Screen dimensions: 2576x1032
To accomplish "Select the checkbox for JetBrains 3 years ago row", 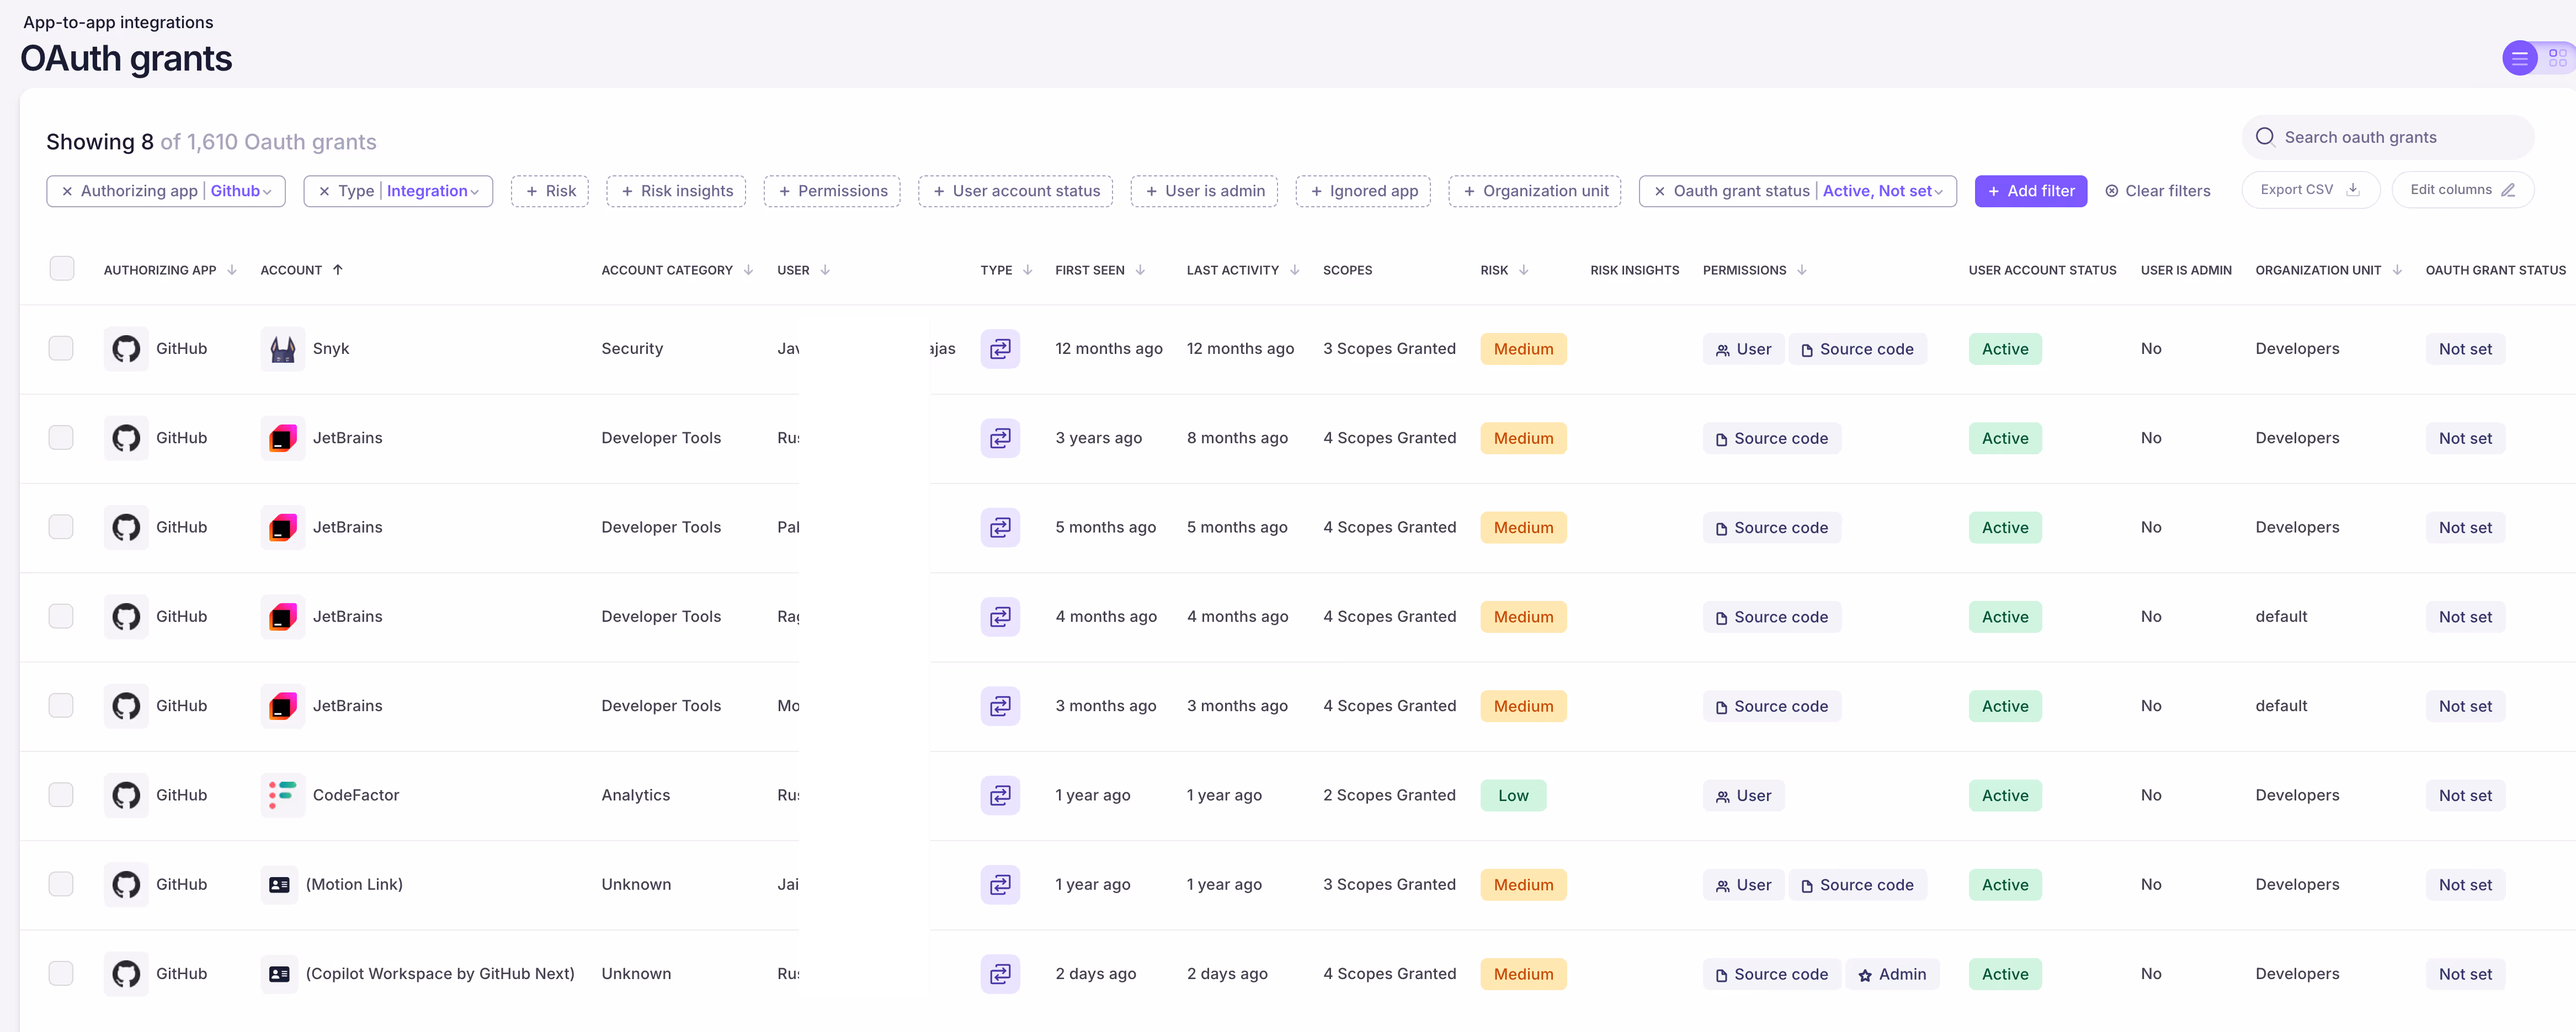I will (x=61, y=438).
